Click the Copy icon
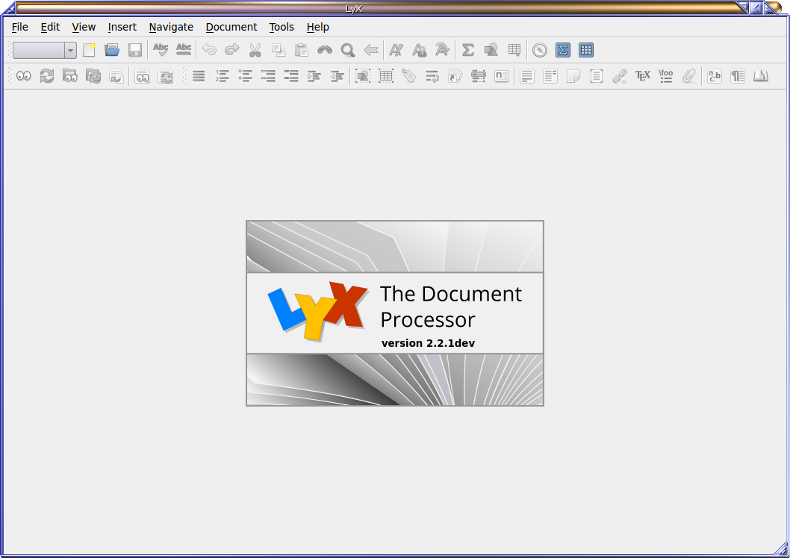The height and width of the screenshot is (558, 790). pyautogui.click(x=279, y=50)
